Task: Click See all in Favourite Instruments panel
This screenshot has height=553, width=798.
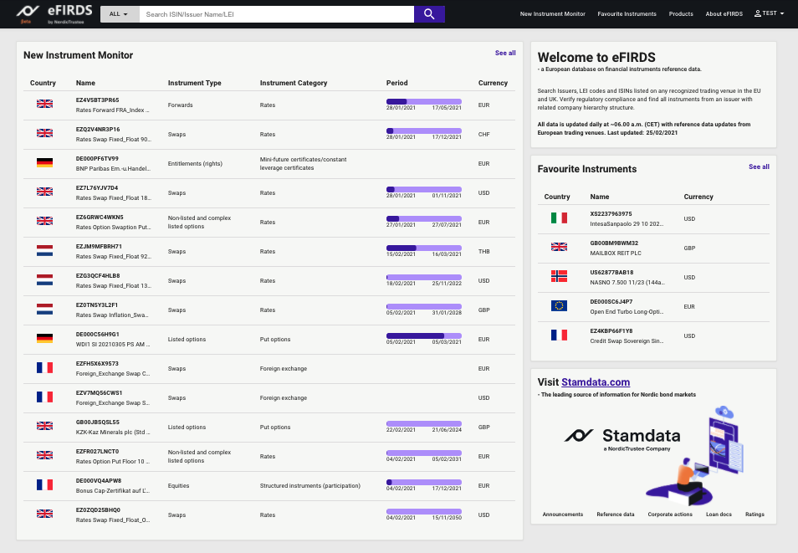Action: [x=759, y=166]
